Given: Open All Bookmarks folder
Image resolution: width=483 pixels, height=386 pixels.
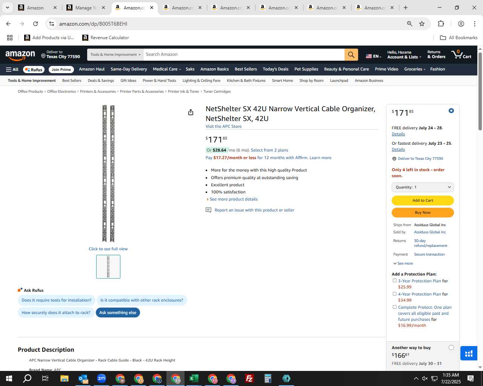Looking at the screenshot, I should pos(459,38).
